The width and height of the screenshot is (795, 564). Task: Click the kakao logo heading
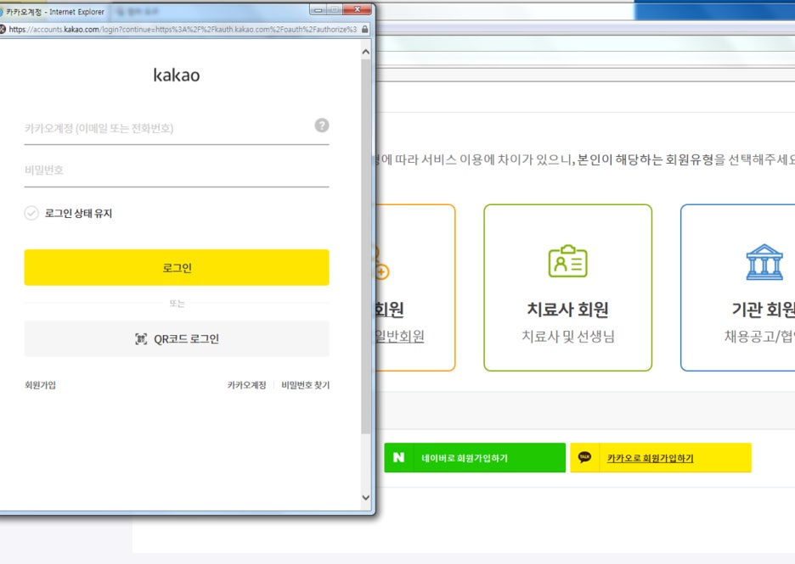tap(177, 75)
